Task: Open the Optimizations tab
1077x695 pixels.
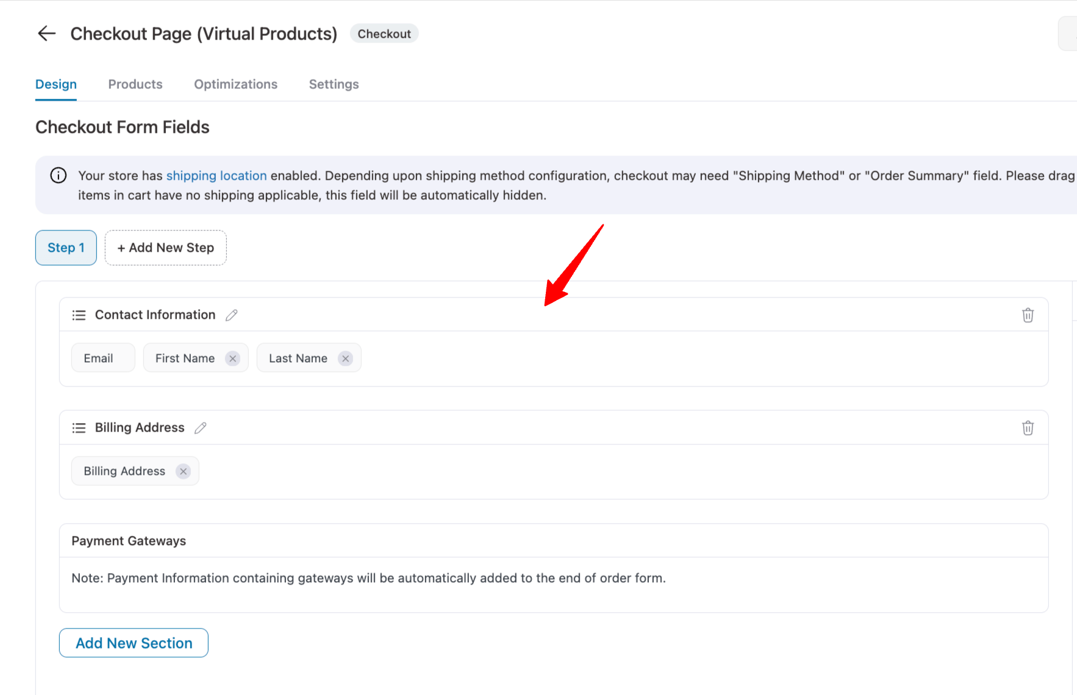Action: [x=235, y=84]
